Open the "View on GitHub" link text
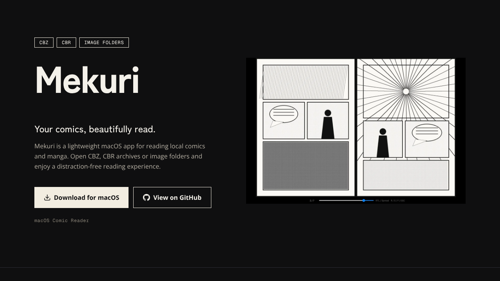Image resolution: width=500 pixels, height=281 pixels. (177, 197)
